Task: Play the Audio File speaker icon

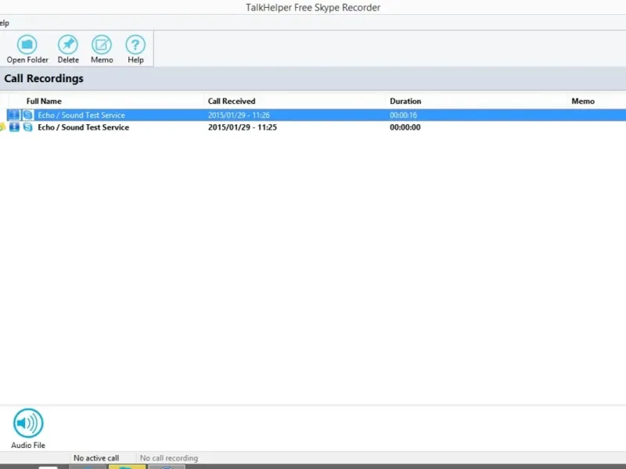Action: (28, 423)
